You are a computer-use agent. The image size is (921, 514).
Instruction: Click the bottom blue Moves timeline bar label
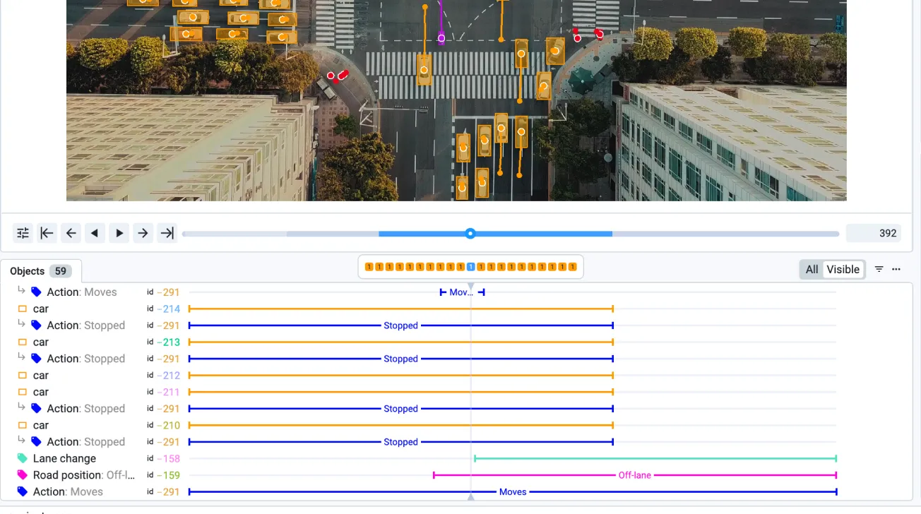[x=513, y=491]
